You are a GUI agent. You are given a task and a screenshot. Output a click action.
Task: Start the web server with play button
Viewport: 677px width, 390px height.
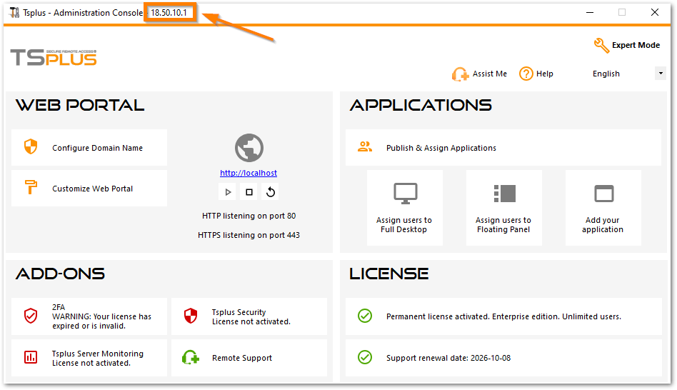point(228,191)
